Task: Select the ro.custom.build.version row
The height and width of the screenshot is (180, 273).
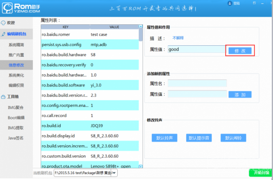Action: click(x=90, y=156)
